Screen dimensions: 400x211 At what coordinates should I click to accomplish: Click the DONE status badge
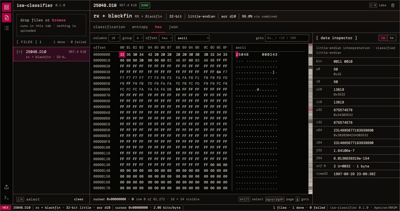click(x=145, y=5)
